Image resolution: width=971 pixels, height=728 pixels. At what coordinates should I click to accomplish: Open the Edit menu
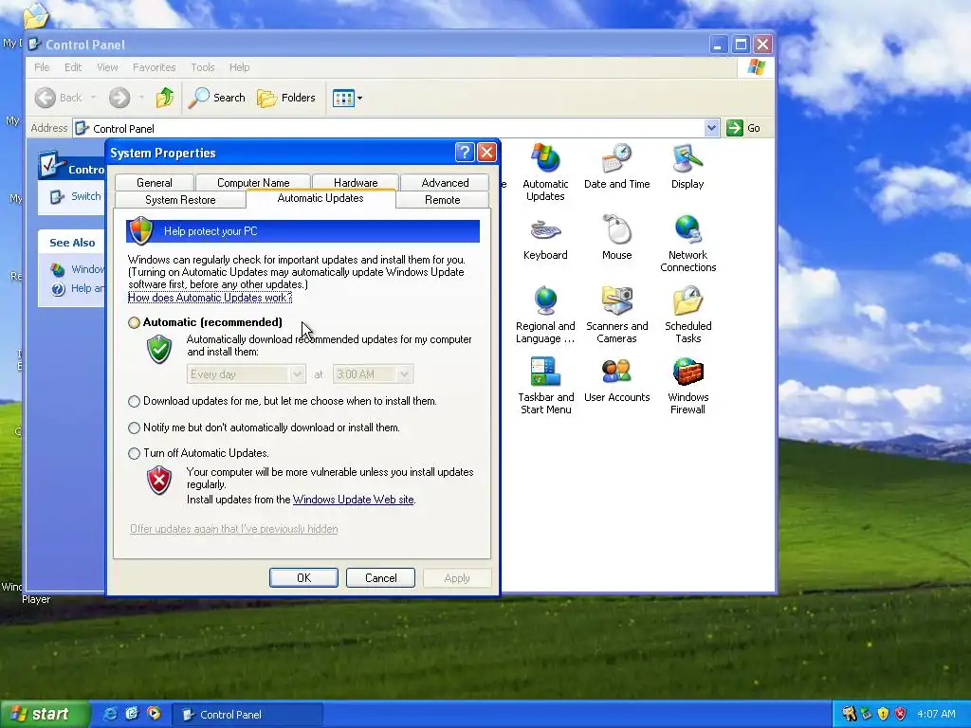point(73,67)
